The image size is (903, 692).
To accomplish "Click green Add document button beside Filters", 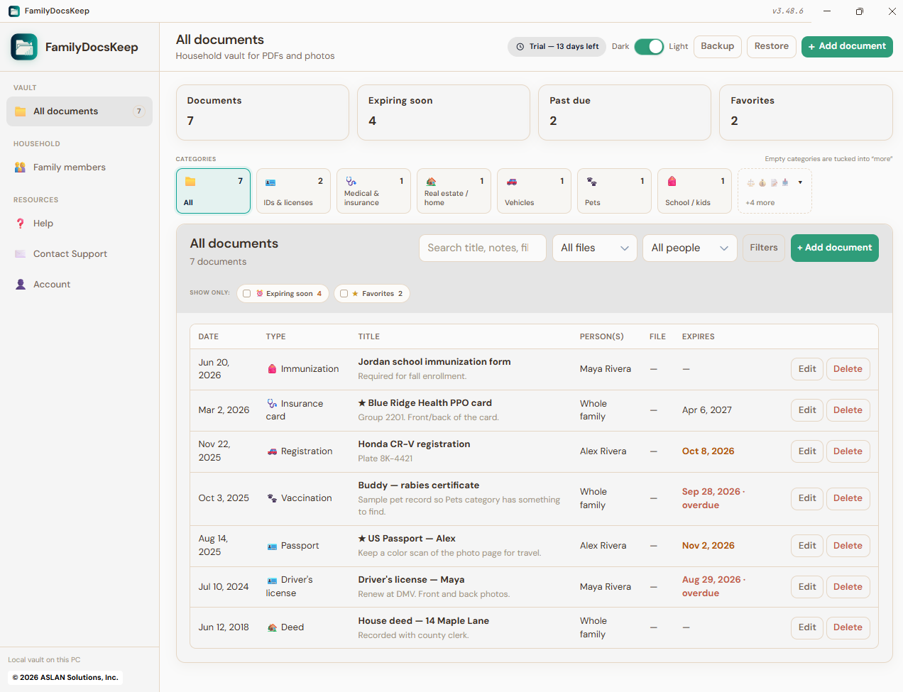I will click(x=835, y=248).
